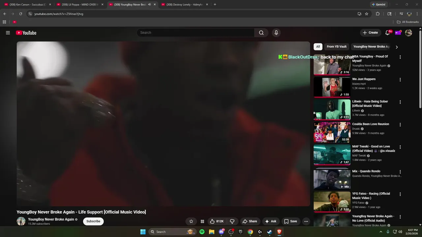Viewport: 422px width, 237px height.
Task: Click the Windows taskbar search box
Action: (x=172, y=232)
